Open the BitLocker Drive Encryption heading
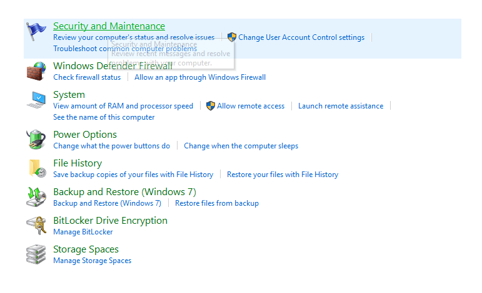The image size is (482, 293). pyautogui.click(x=111, y=221)
